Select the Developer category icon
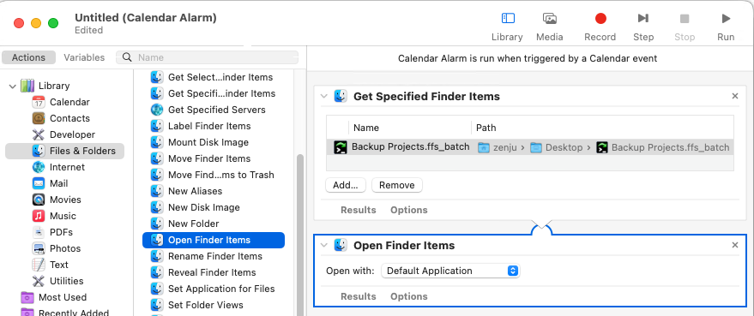The height and width of the screenshot is (316, 754). [x=39, y=134]
